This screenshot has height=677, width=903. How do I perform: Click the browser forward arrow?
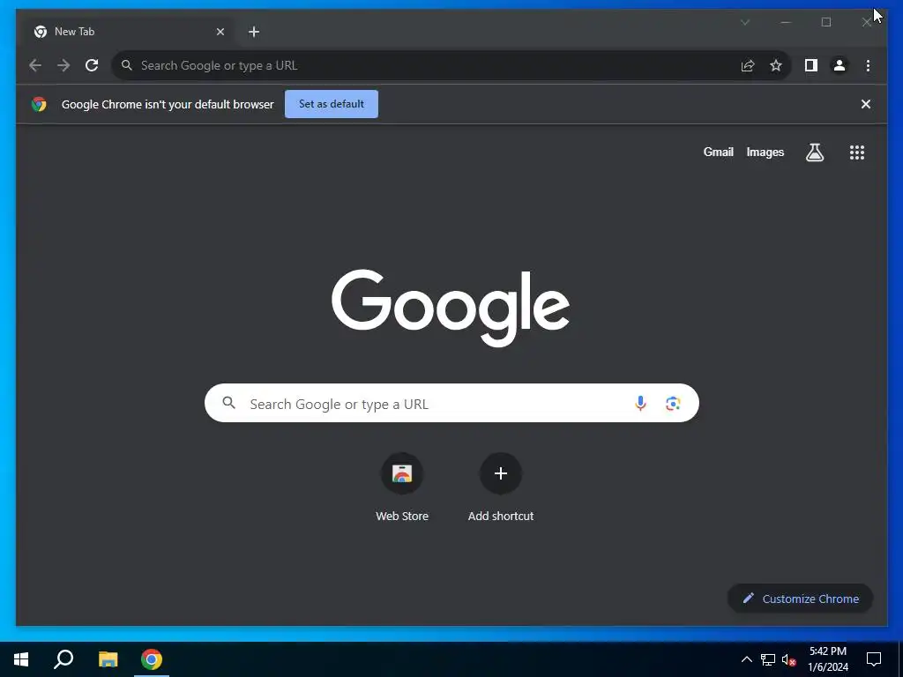63,65
